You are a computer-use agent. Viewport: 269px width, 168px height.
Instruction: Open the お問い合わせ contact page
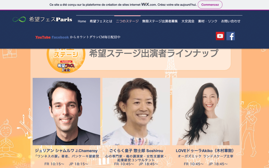click(231, 21)
